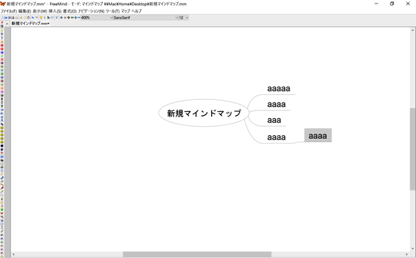This screenshot has width=416, height=258.
Task: Click the horizontal scrollbar right arrow
Action: tap(406, 255)
